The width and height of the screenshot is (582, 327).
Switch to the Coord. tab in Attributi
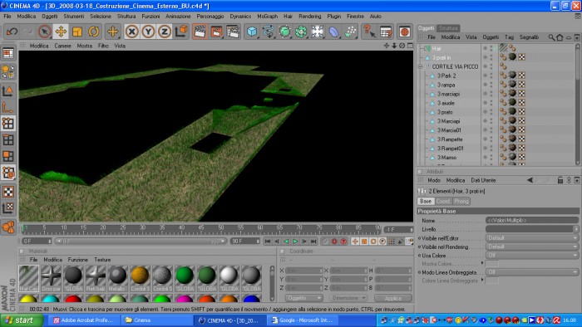pos(443,201)
